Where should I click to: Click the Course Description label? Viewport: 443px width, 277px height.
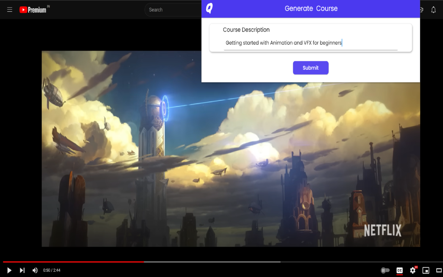coord(246,30)
